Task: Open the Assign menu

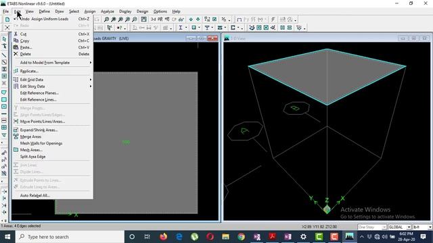Action: (90, 11)
